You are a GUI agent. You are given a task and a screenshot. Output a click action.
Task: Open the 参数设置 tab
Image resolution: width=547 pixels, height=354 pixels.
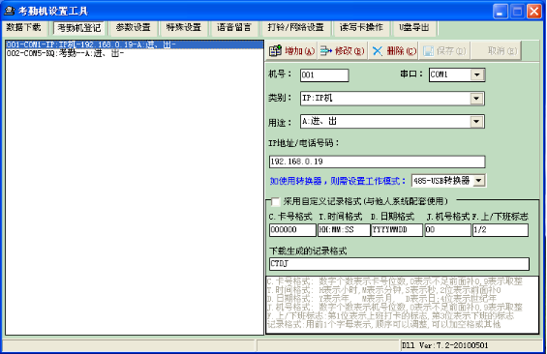click(x=133, y=27)
